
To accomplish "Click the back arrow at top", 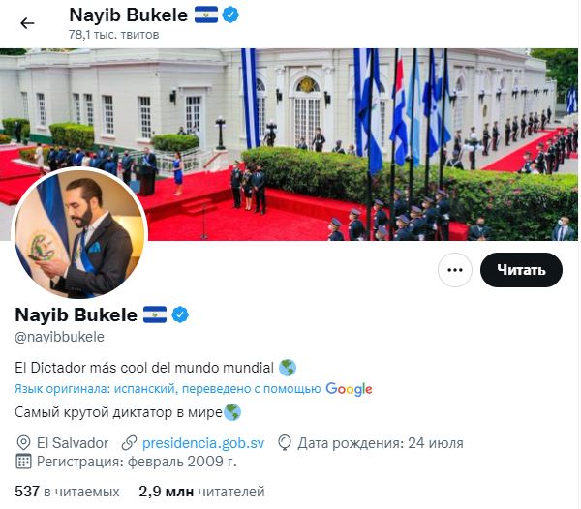I will pos(27,23).
